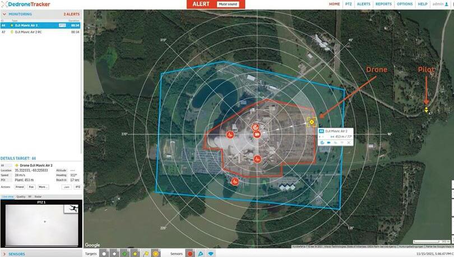Click the lower center RF sensor icon

coord(257,159)
